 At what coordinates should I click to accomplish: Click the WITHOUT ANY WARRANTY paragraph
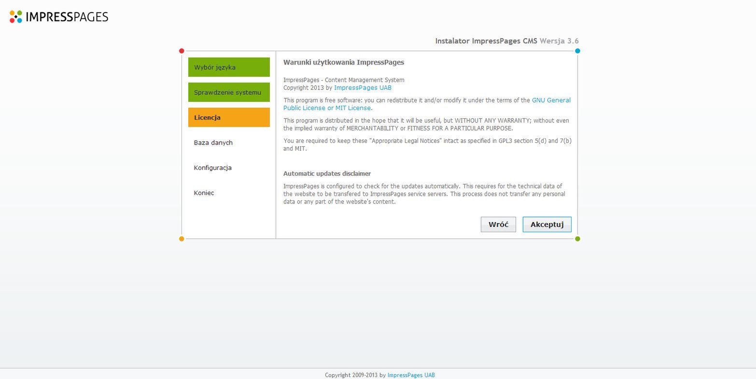426,125
